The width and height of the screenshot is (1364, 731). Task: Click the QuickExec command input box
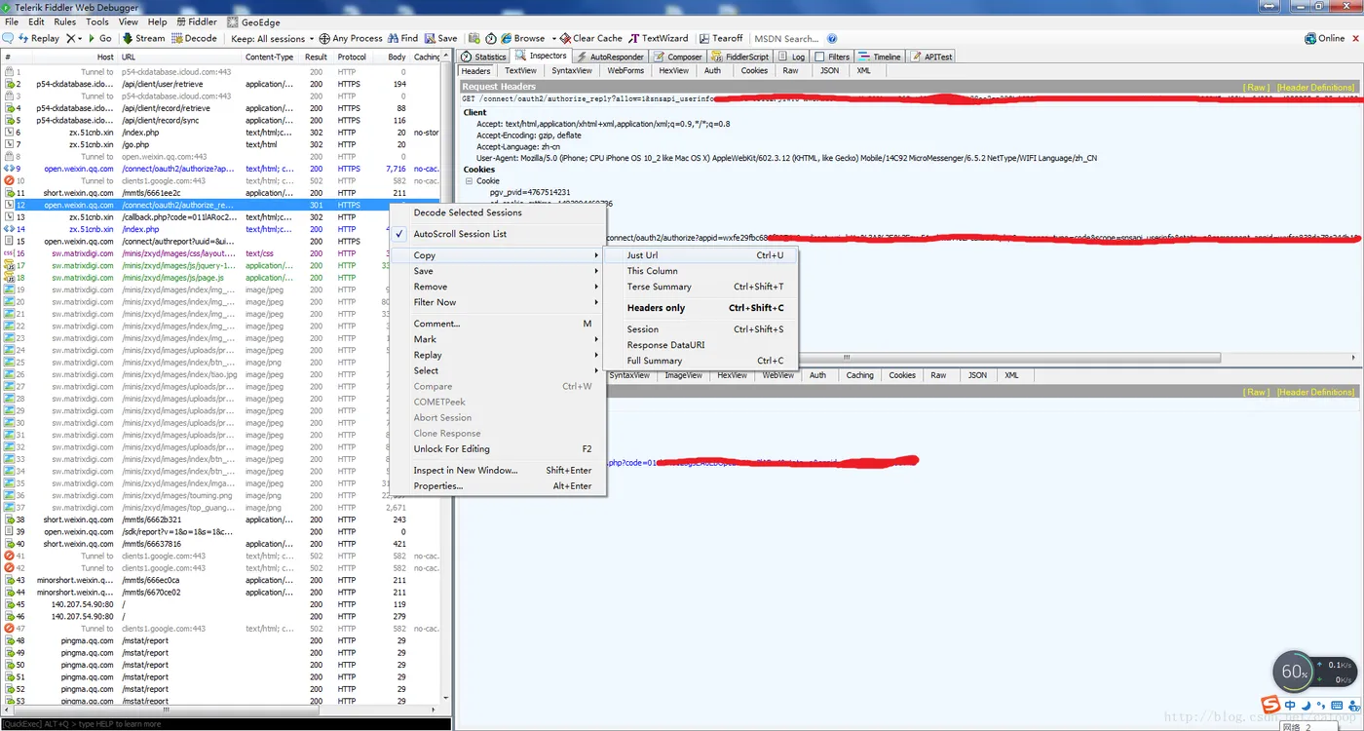click(x=226, y=724)
